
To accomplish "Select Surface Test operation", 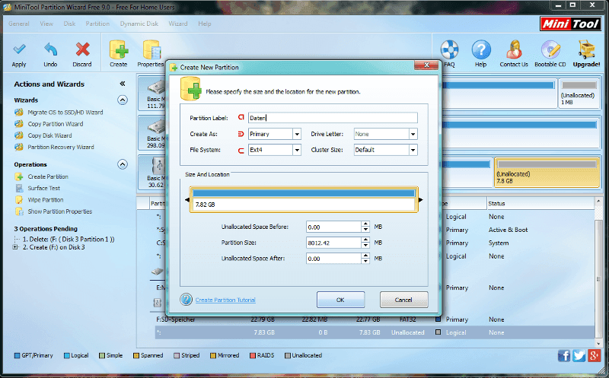I will tap(44, 188).
